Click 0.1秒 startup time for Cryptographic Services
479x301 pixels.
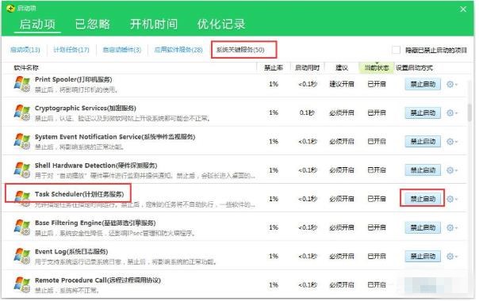(x=307, y=113)
